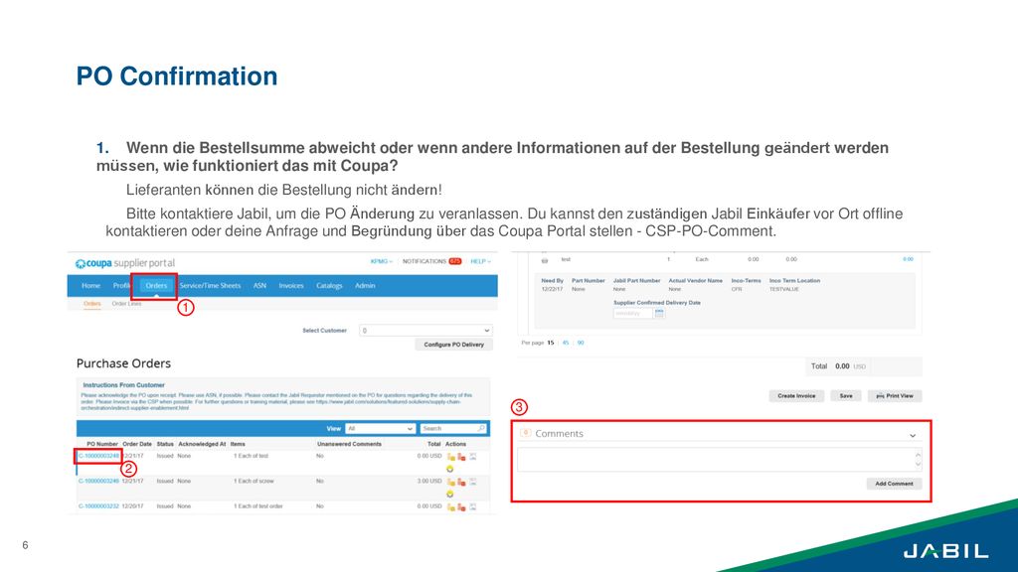Open the HELP menu

(x=480, y=261)
